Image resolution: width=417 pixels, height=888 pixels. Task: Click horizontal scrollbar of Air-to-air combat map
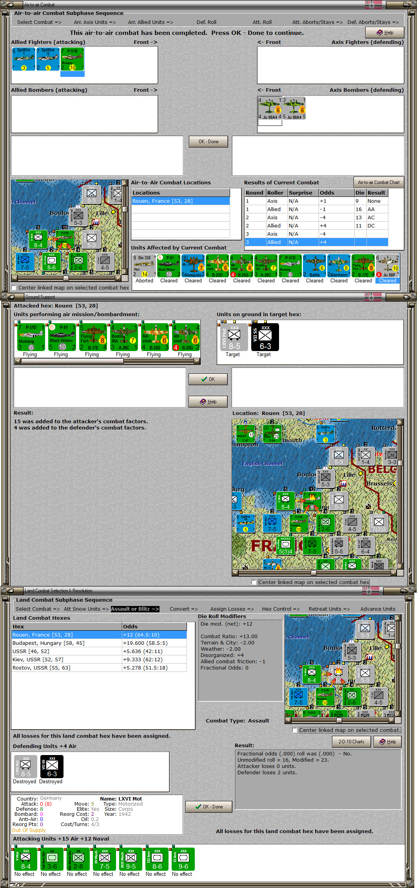[66, 278]
